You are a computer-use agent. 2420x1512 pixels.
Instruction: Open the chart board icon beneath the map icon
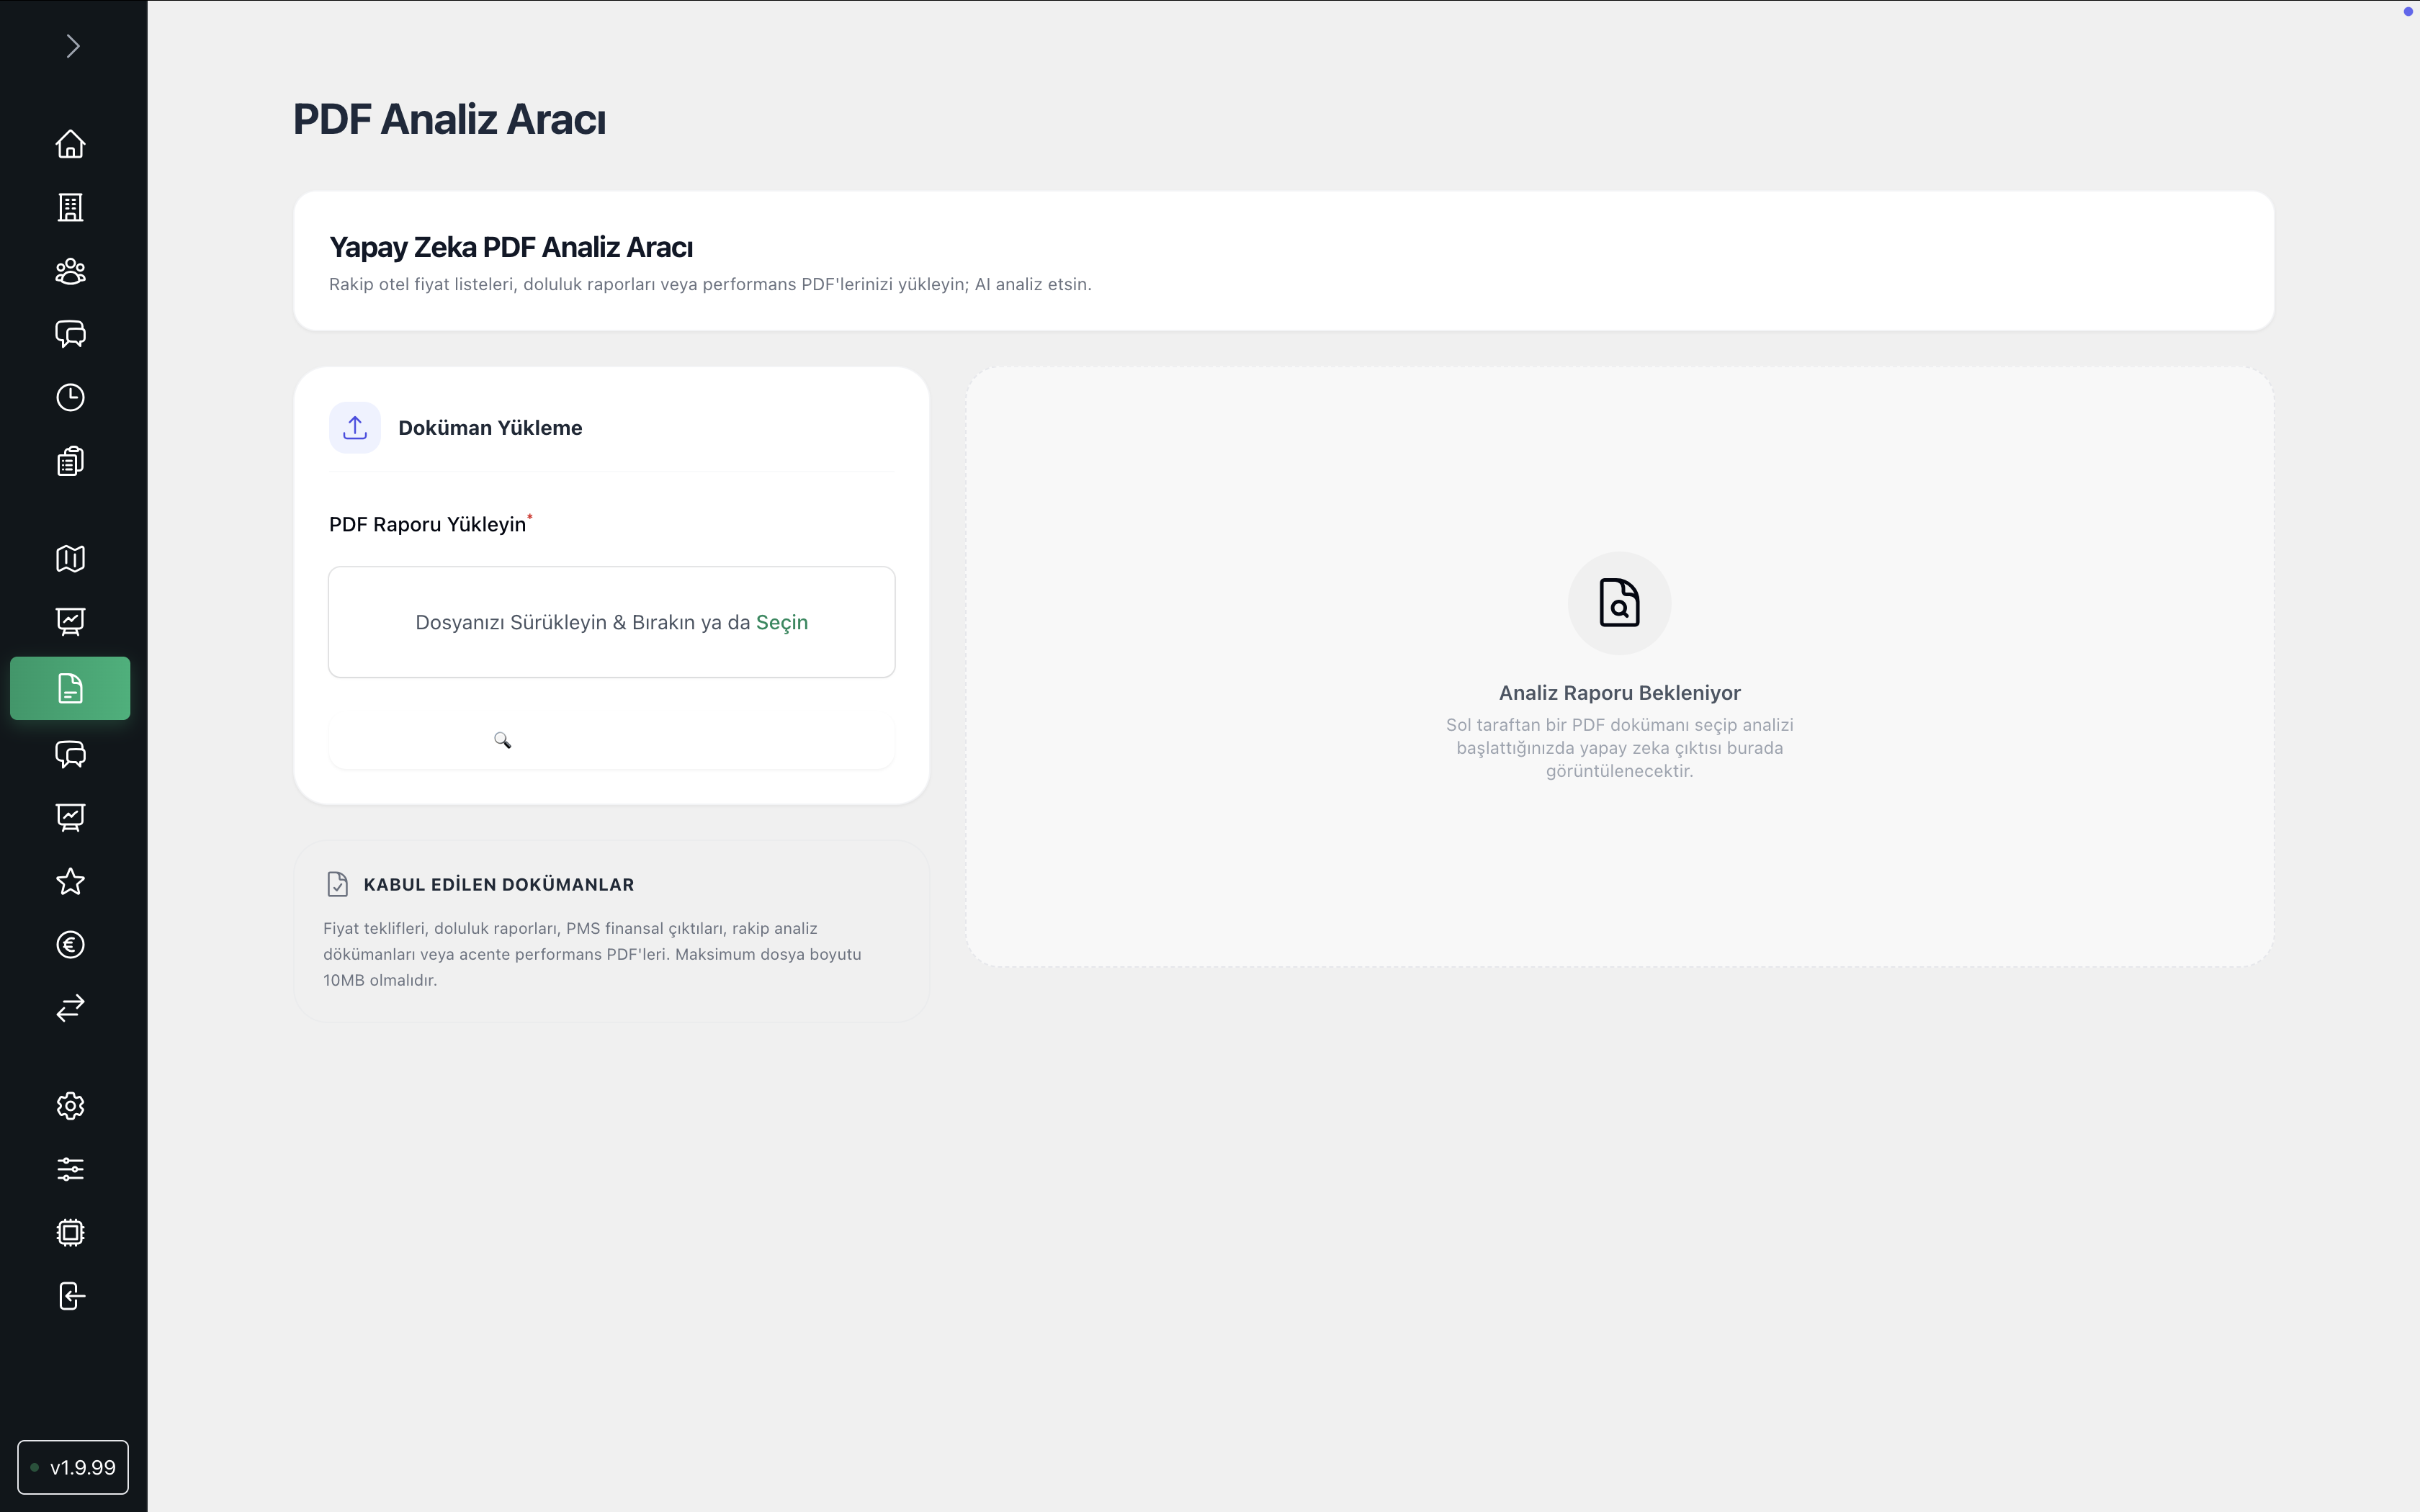click(x=70, y=622)
